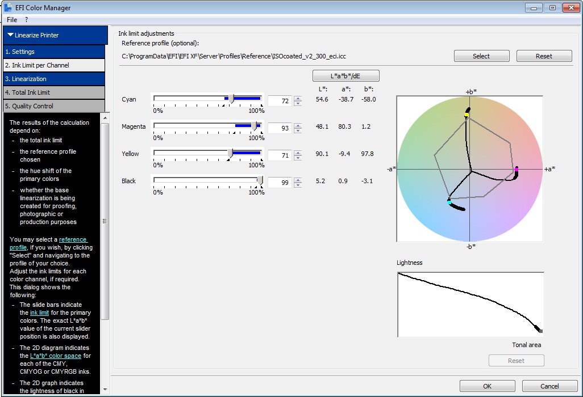Screen dimensions: 583x397
Task: Click the Cyan value field showing 72
Action: click(x=280, y=101)
